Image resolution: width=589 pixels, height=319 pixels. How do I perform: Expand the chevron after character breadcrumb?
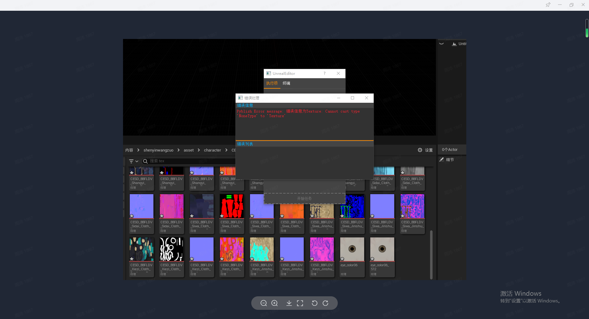tap(226, 150)
